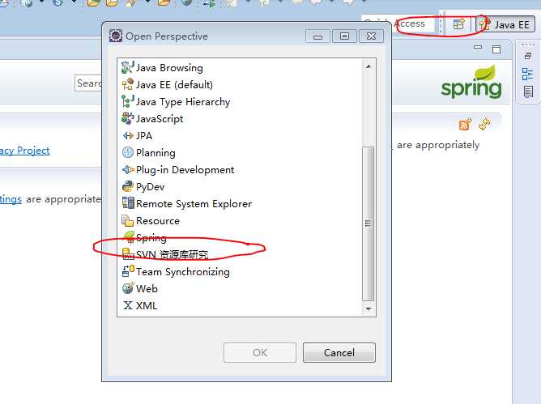The image size is (541, 404).
Task: Click the perspective list scrollbar thumb
Action: coord(368,223)
